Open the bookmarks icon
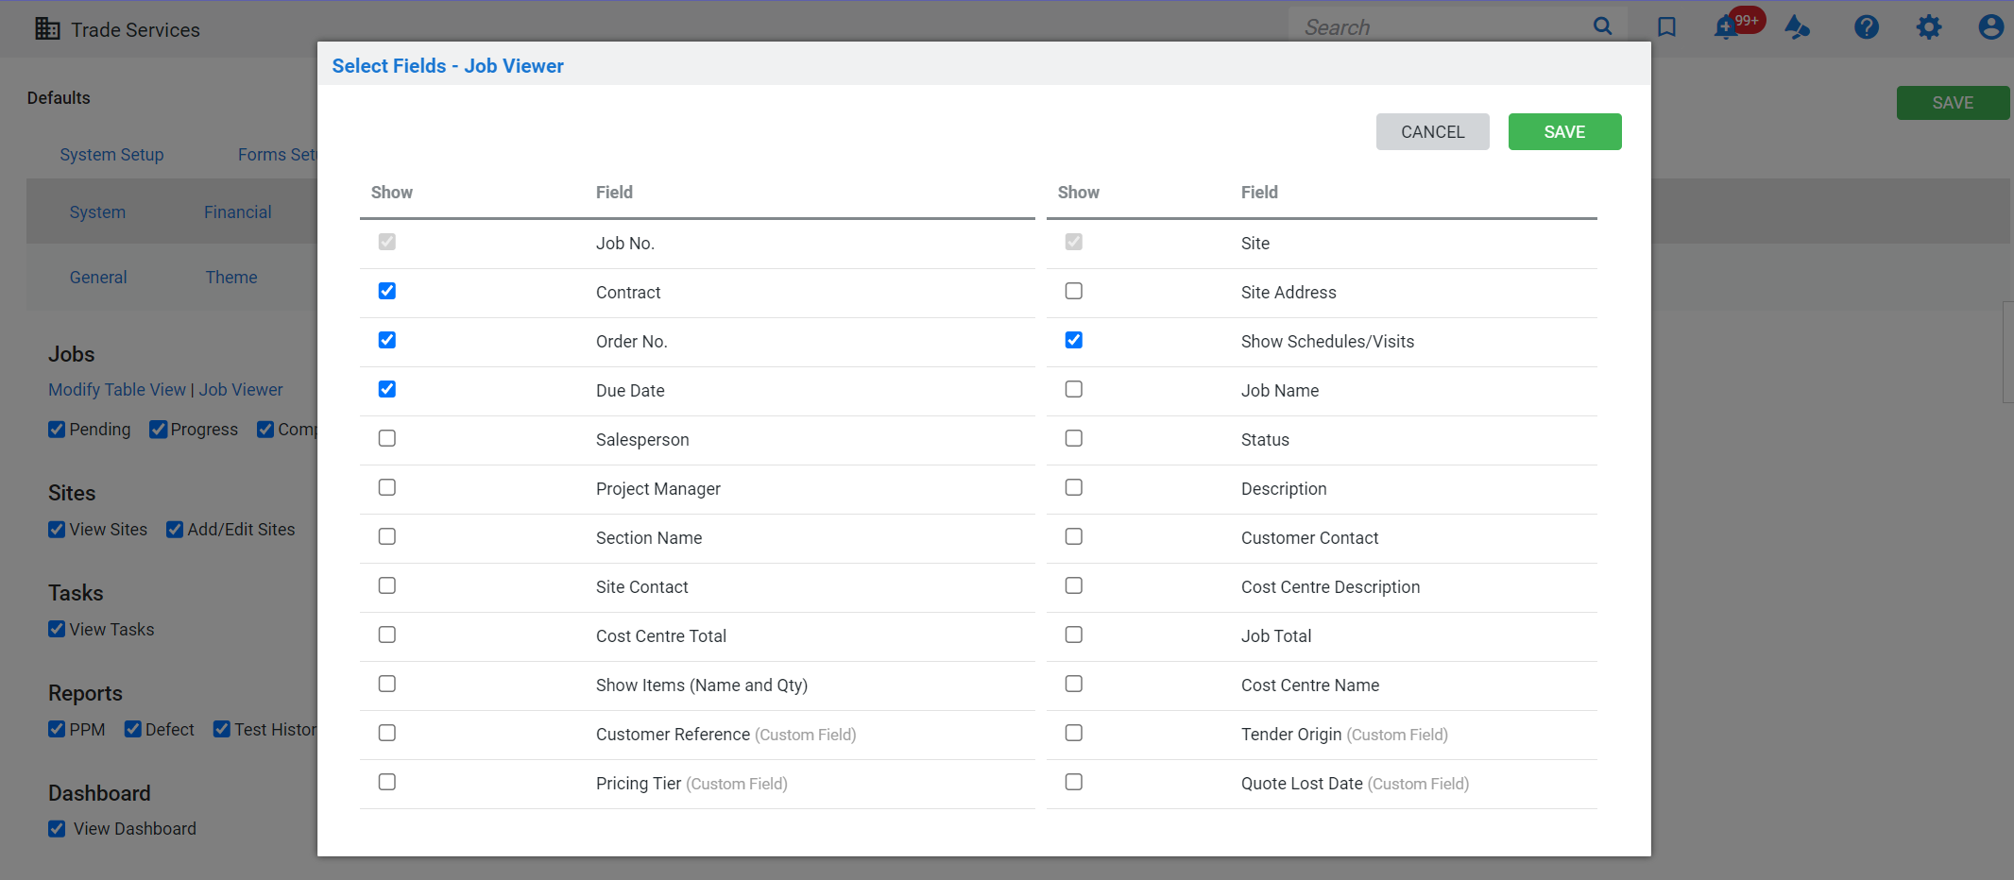Viewport: 2014px width, 880px height. (x=1667, y=27)
